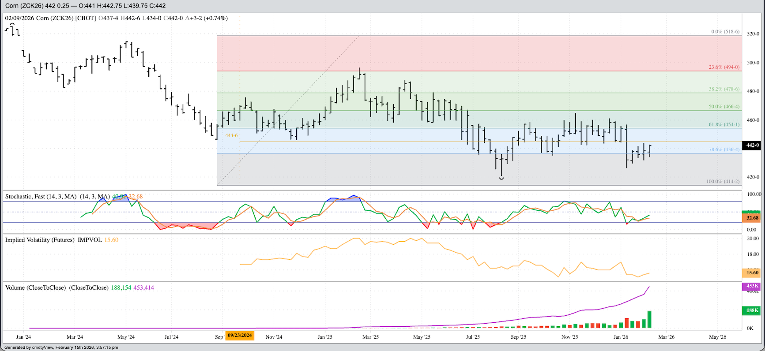Click the 32.68 stochastic value badge
This screenshot has height=351, width=765.
752,218
